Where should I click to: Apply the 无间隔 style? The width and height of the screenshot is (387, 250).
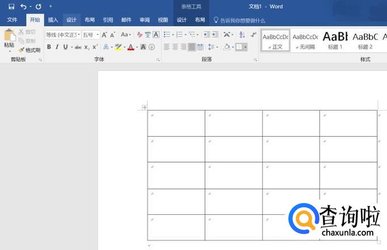[305, 40]
